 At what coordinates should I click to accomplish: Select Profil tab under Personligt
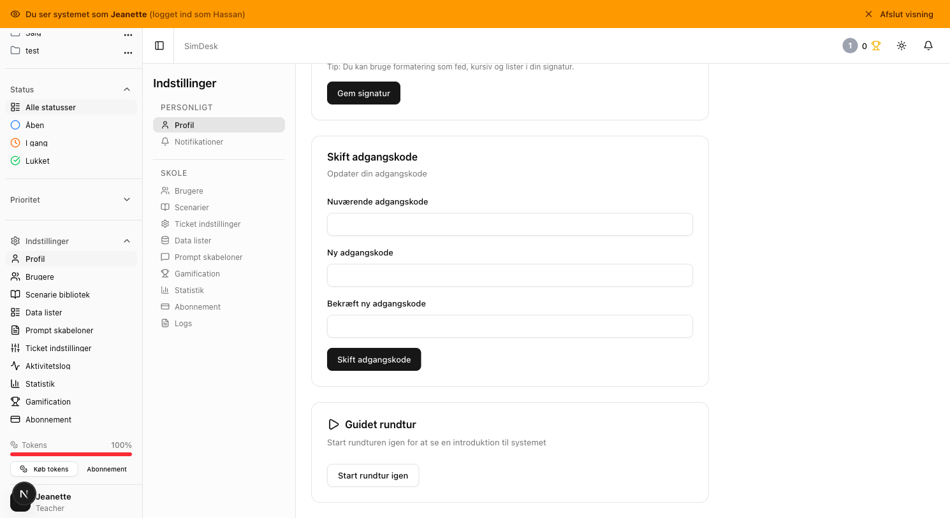tap(219, 125)
